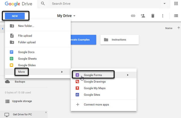Switch to list view icon
Viewport: 181px width, 118px height.
click(x=176, y=16)
